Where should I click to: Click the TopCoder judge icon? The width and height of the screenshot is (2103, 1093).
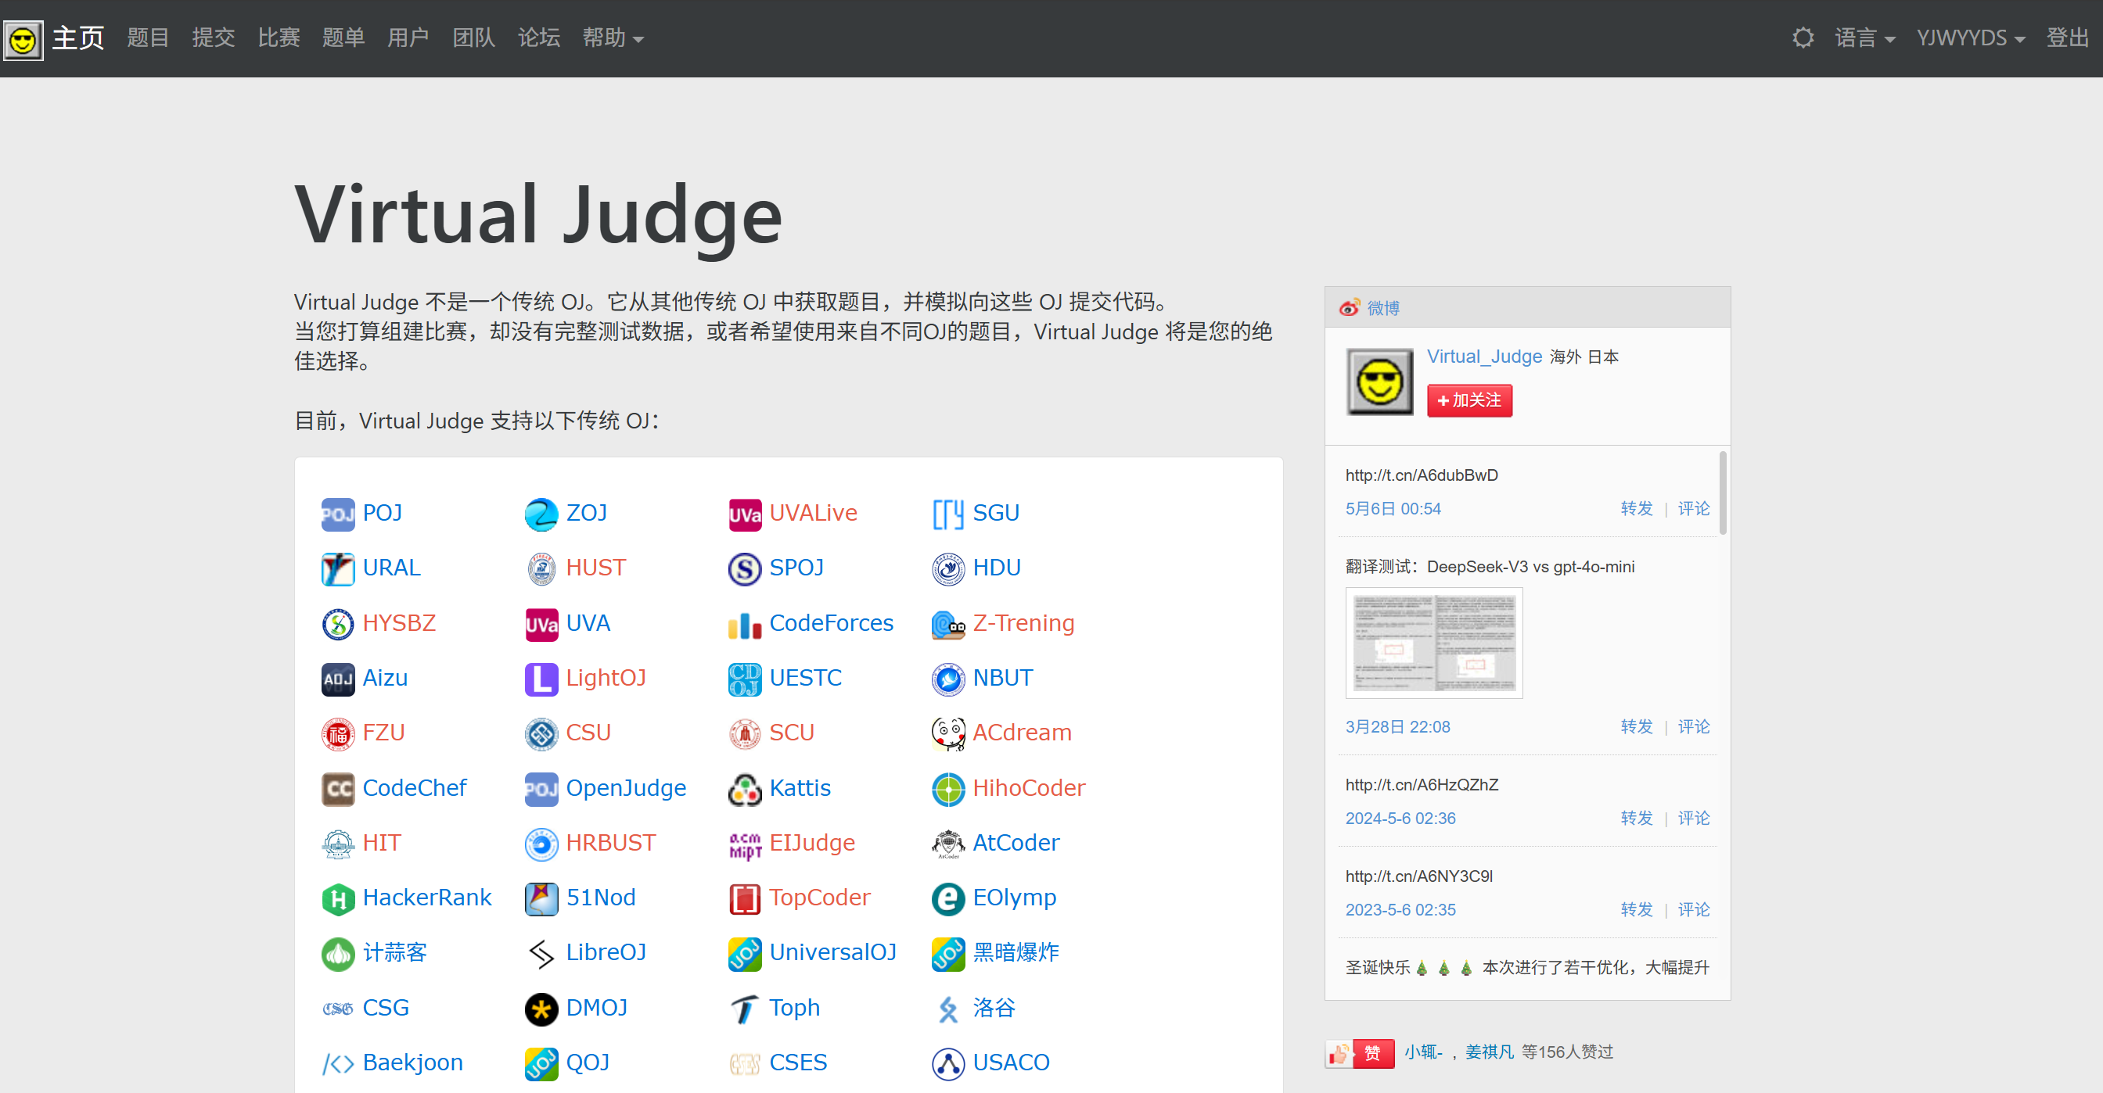point(744,898)
